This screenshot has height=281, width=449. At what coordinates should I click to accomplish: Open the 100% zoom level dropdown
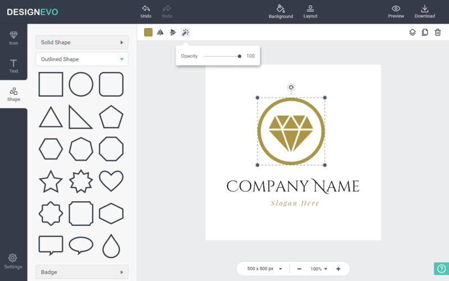319,269
